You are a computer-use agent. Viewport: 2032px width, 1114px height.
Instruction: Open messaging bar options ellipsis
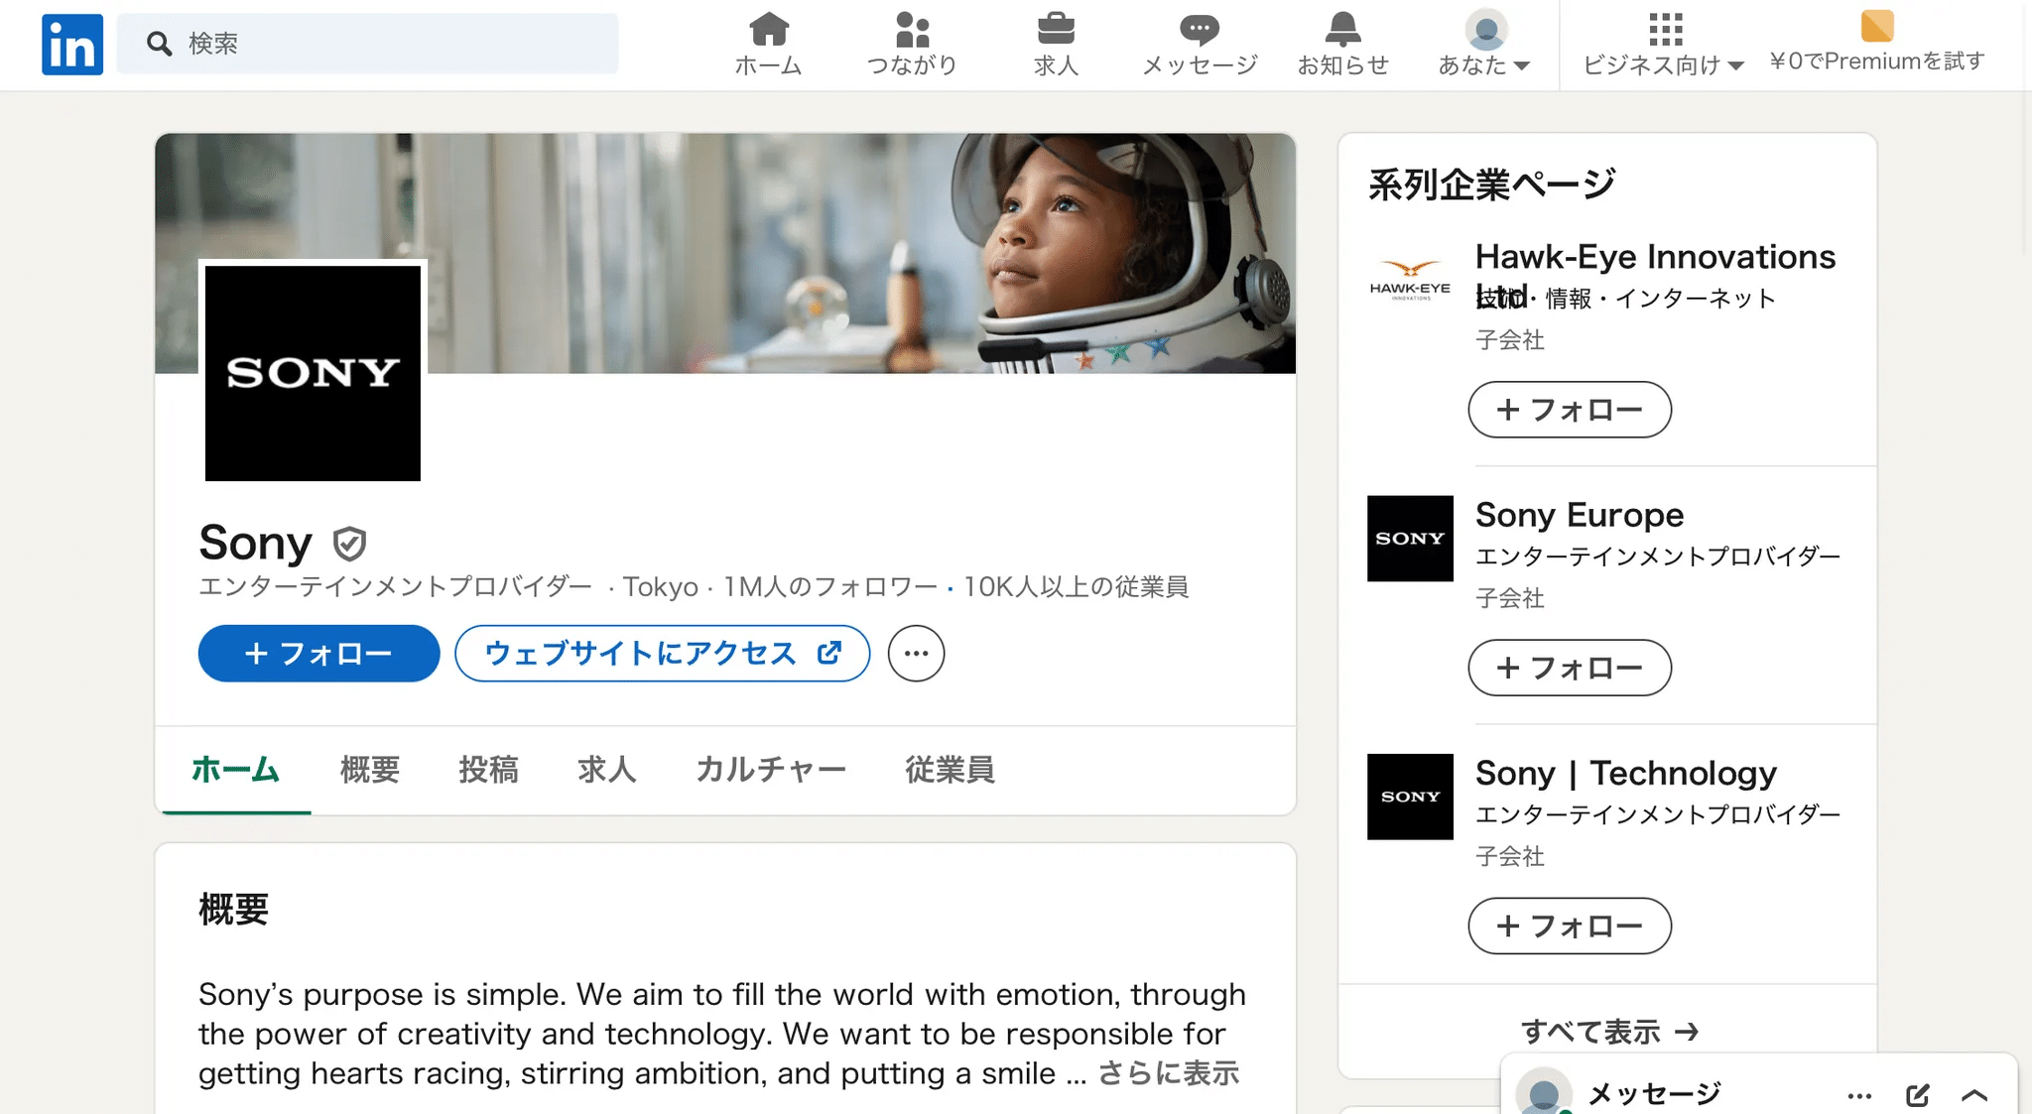pyautogui.click(x=1859, y=1095)
